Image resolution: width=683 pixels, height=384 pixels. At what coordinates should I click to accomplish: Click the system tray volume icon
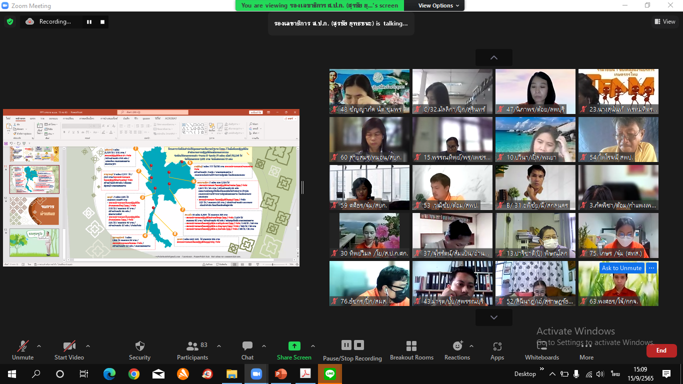600,373
